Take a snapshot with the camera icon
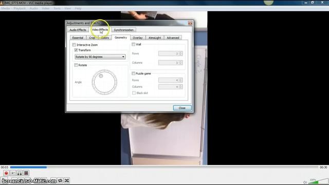The height and width of the screenshot is (185, 329). click(x=13, y=173)
